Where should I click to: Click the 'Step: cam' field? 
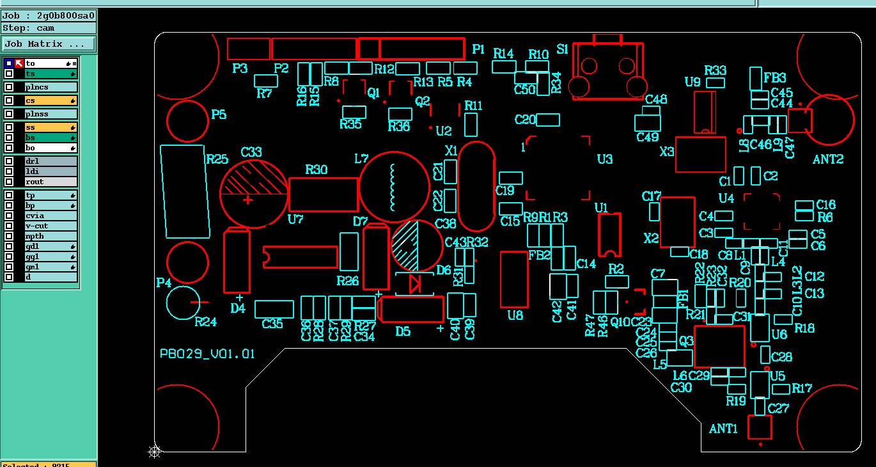tap(49, 28)
